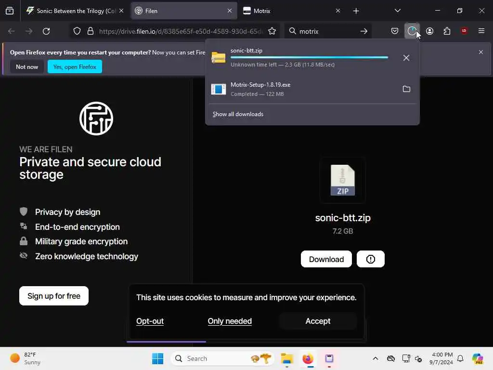The height and width of the screenshot is (370, 493).
Task: Accept the cookies
Action: (318, 321)
